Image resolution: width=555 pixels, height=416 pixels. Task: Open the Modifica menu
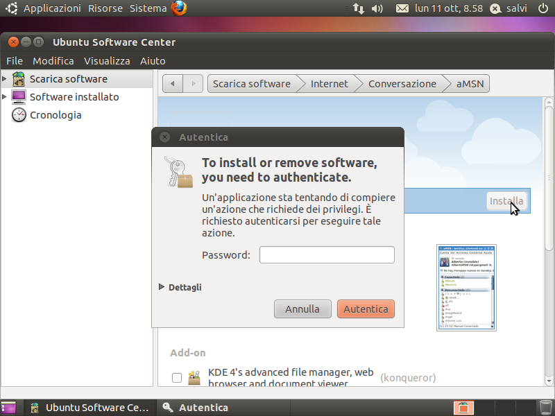[x=53, y=61]
